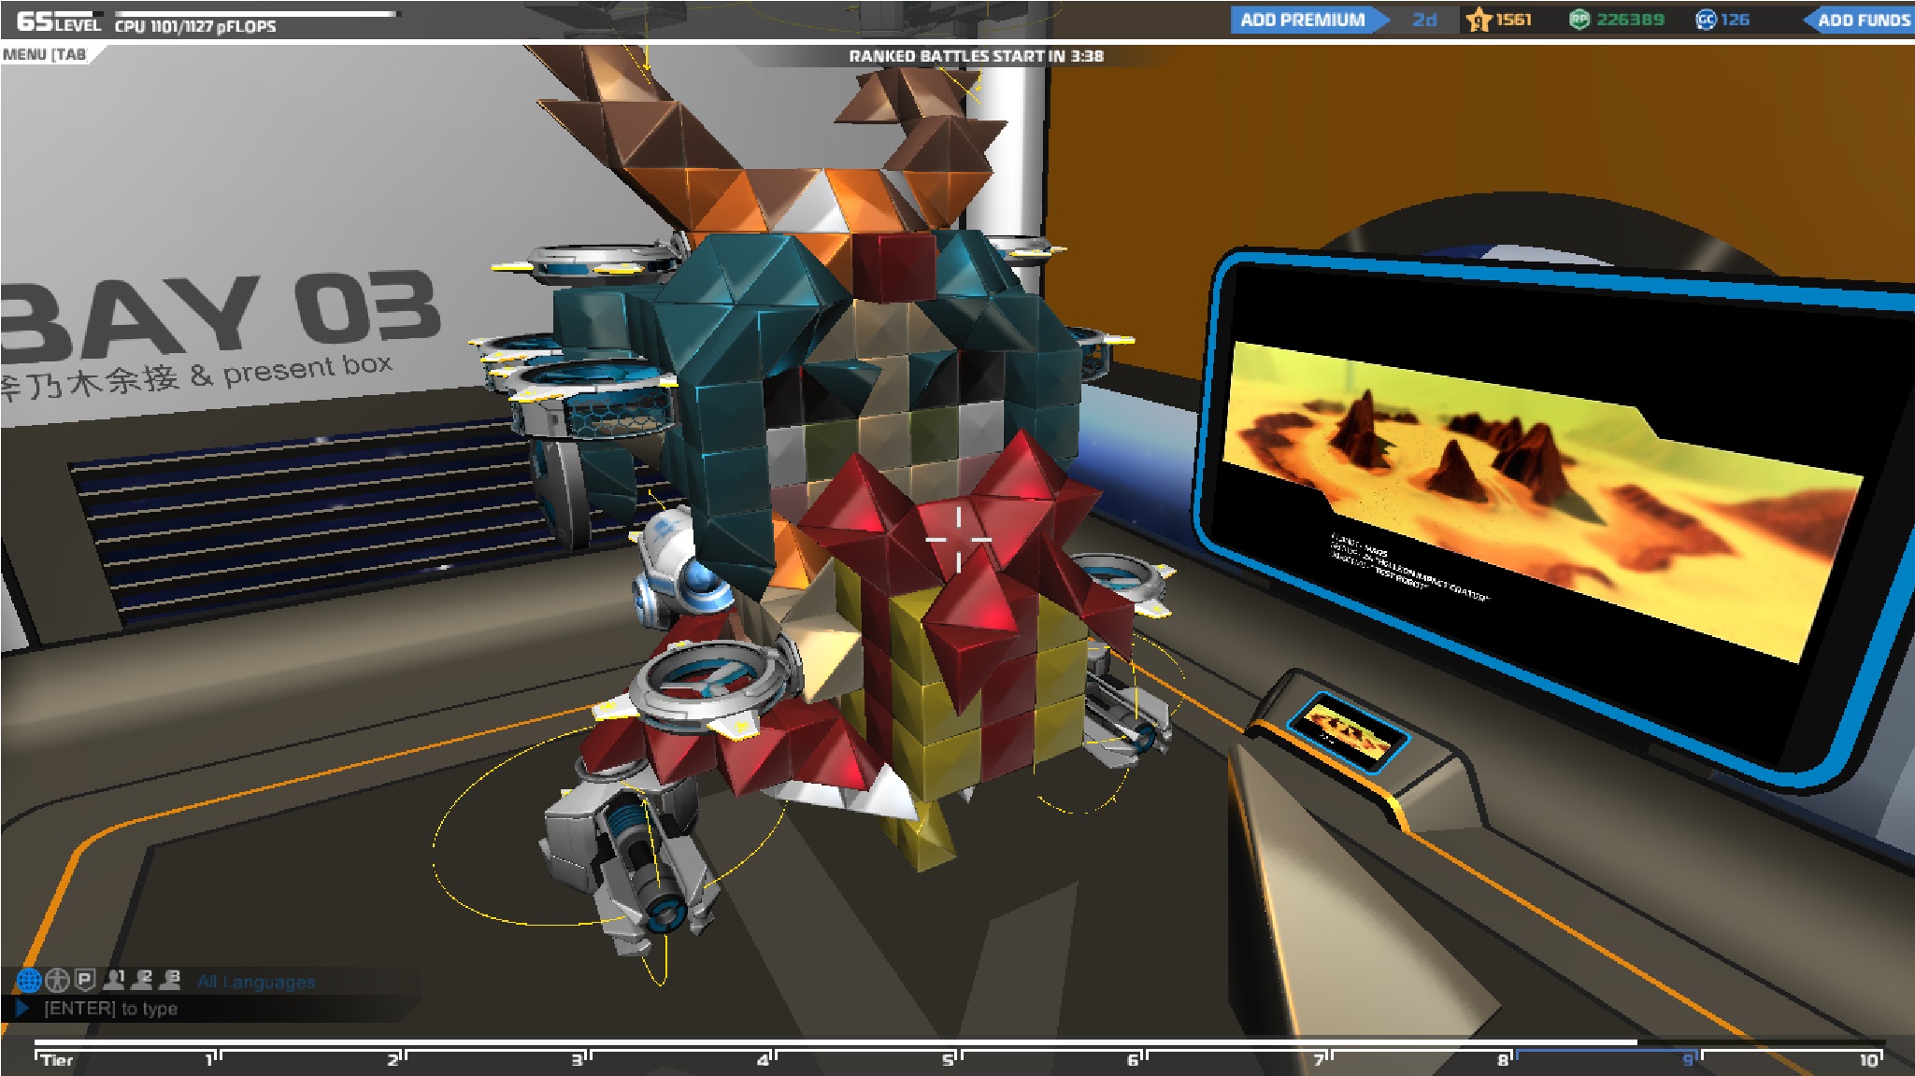Click the blue GC currency icon
1915x1076 pixels.
(x=1705, y=20)
